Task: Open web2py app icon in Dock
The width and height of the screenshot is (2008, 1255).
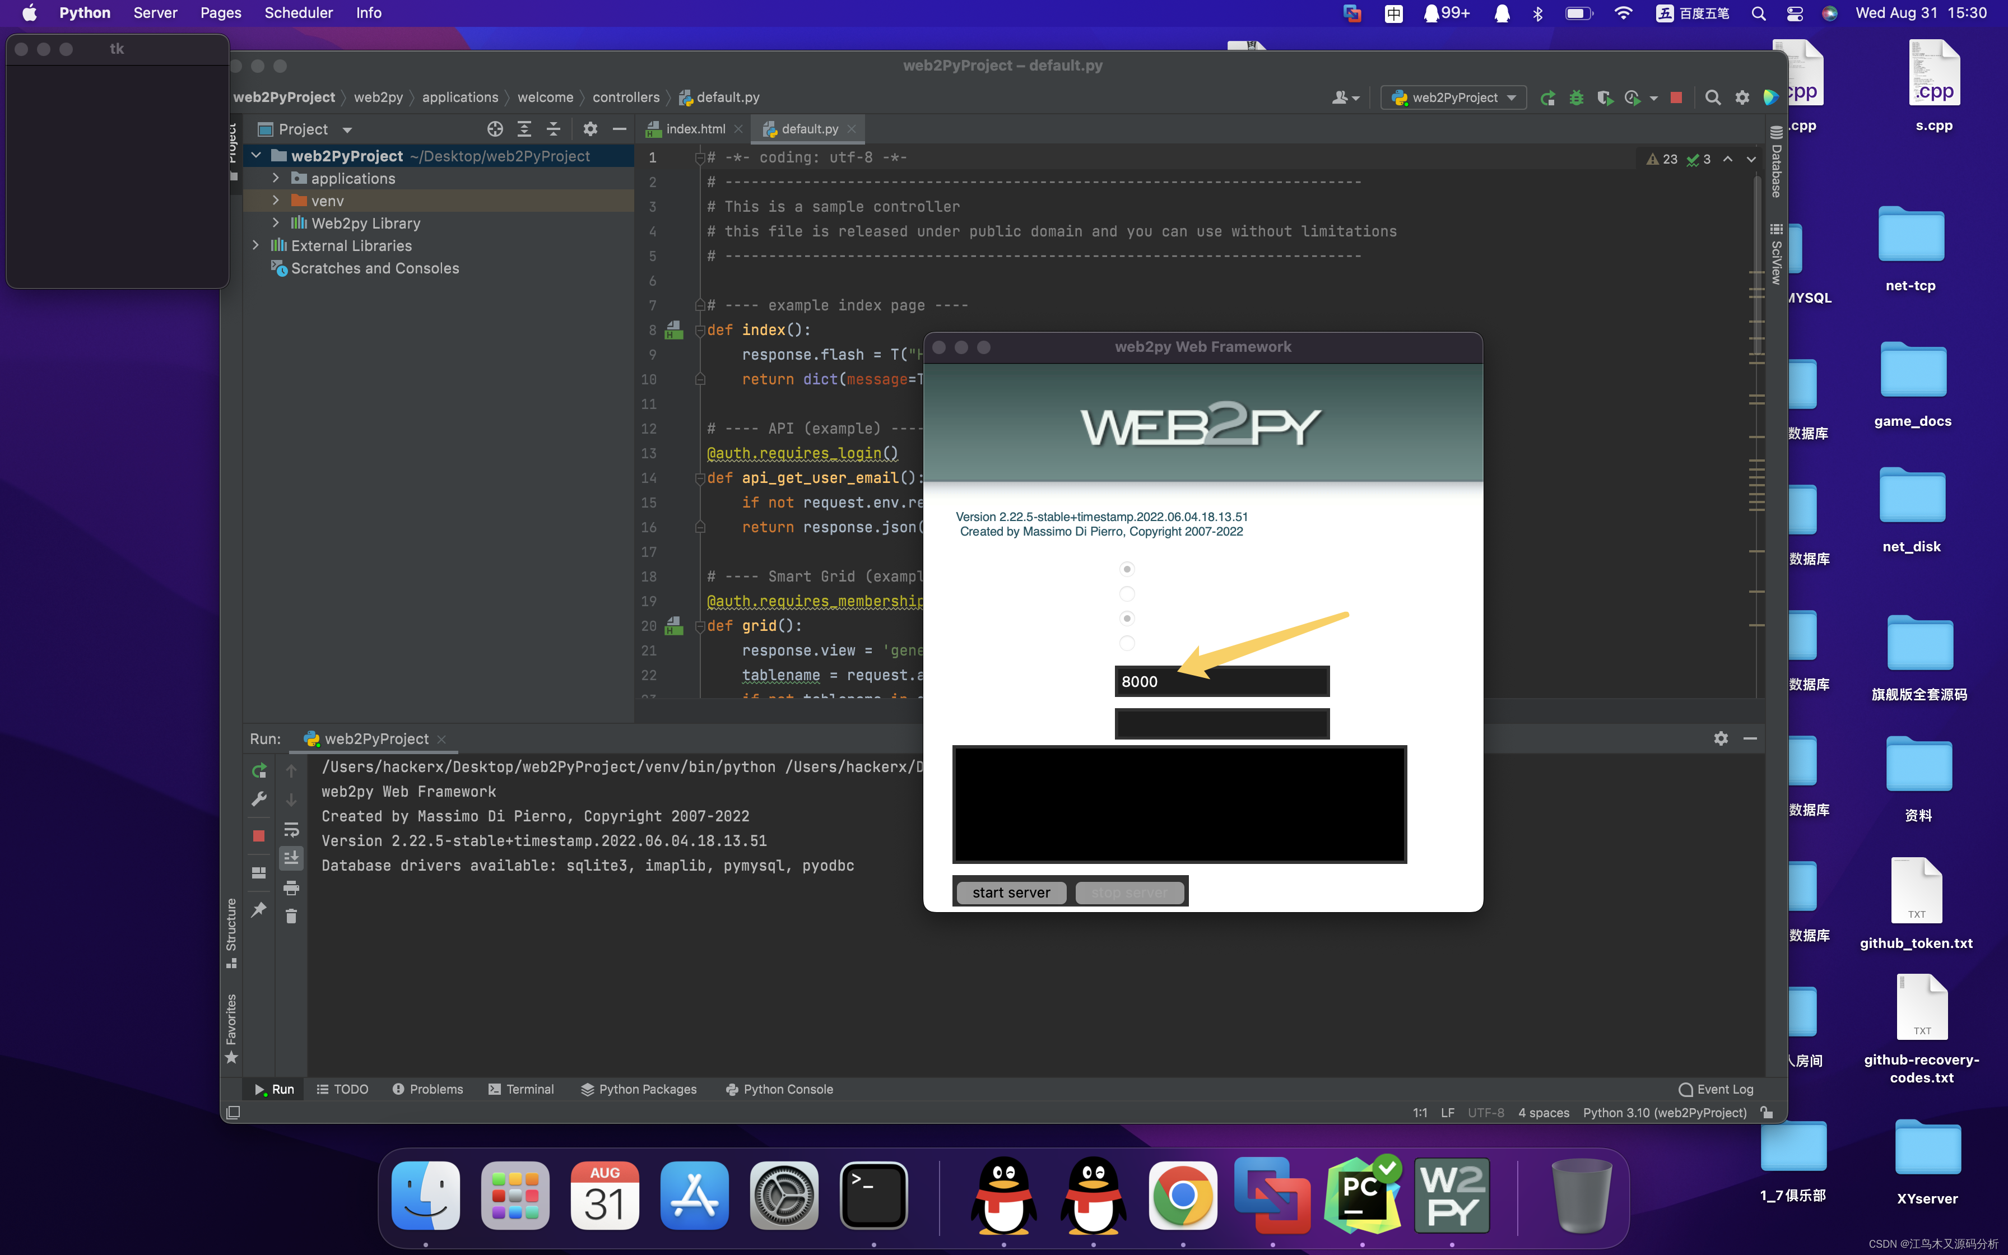Action: [1452, 1196]
